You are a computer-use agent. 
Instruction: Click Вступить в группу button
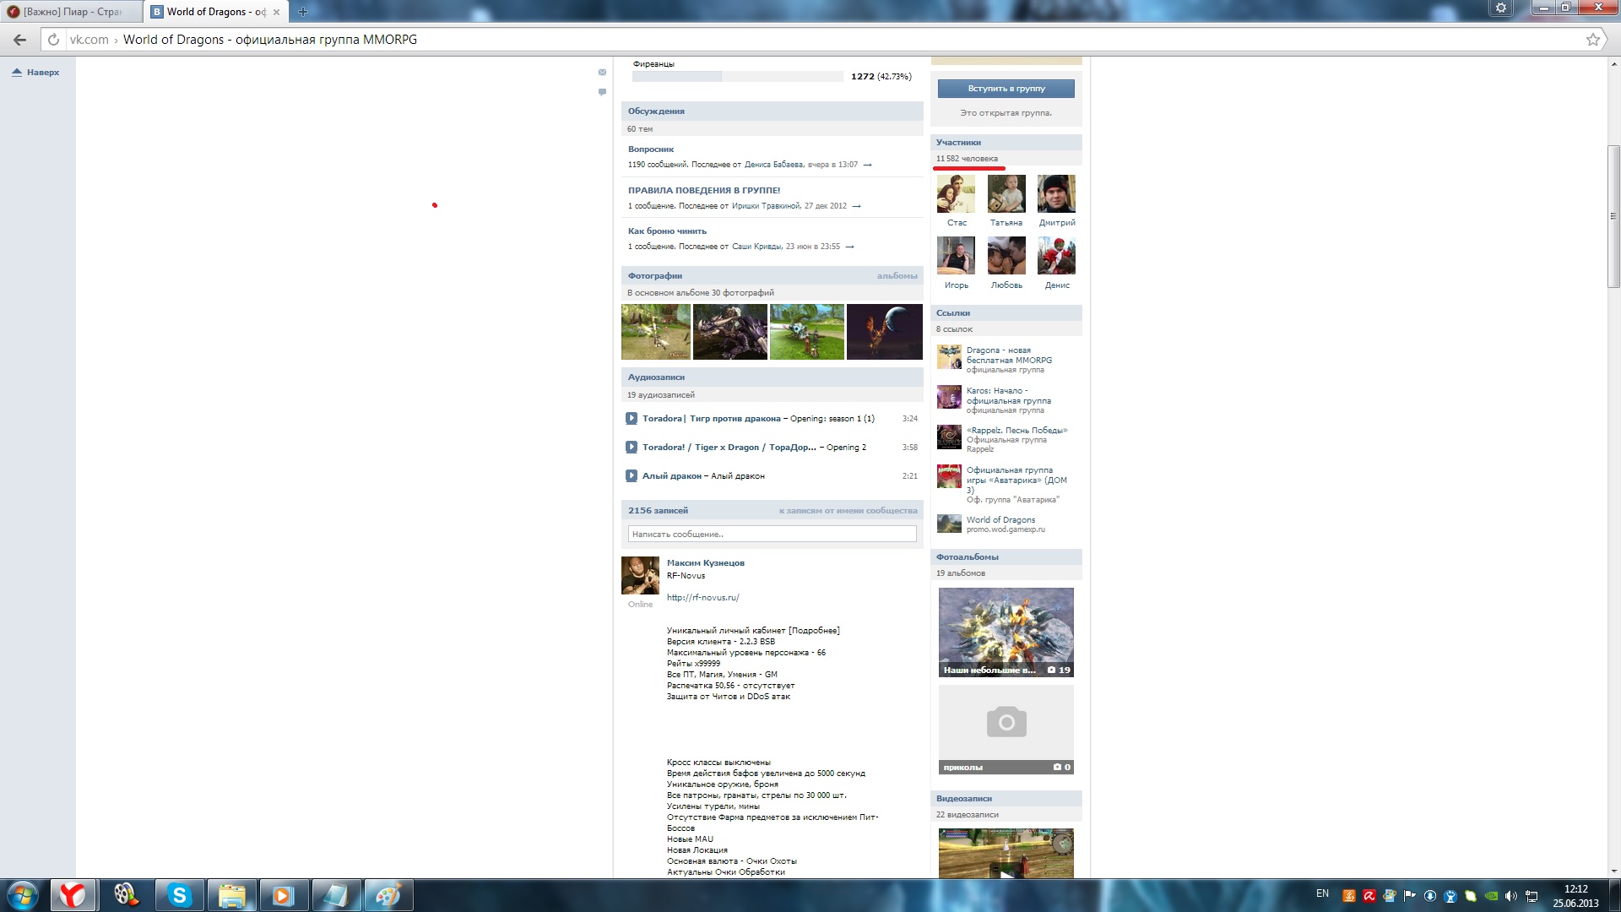[x=1006, y=88]
